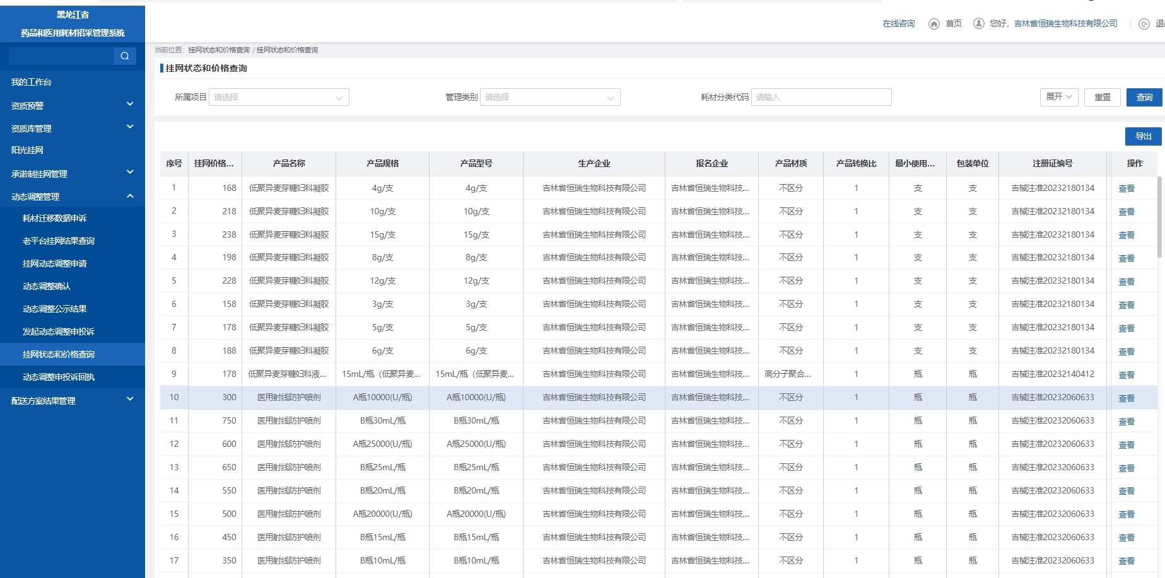
Task: Click breadcrumb 挂网状态和价格查询 first item
Action: pos(219,50)
